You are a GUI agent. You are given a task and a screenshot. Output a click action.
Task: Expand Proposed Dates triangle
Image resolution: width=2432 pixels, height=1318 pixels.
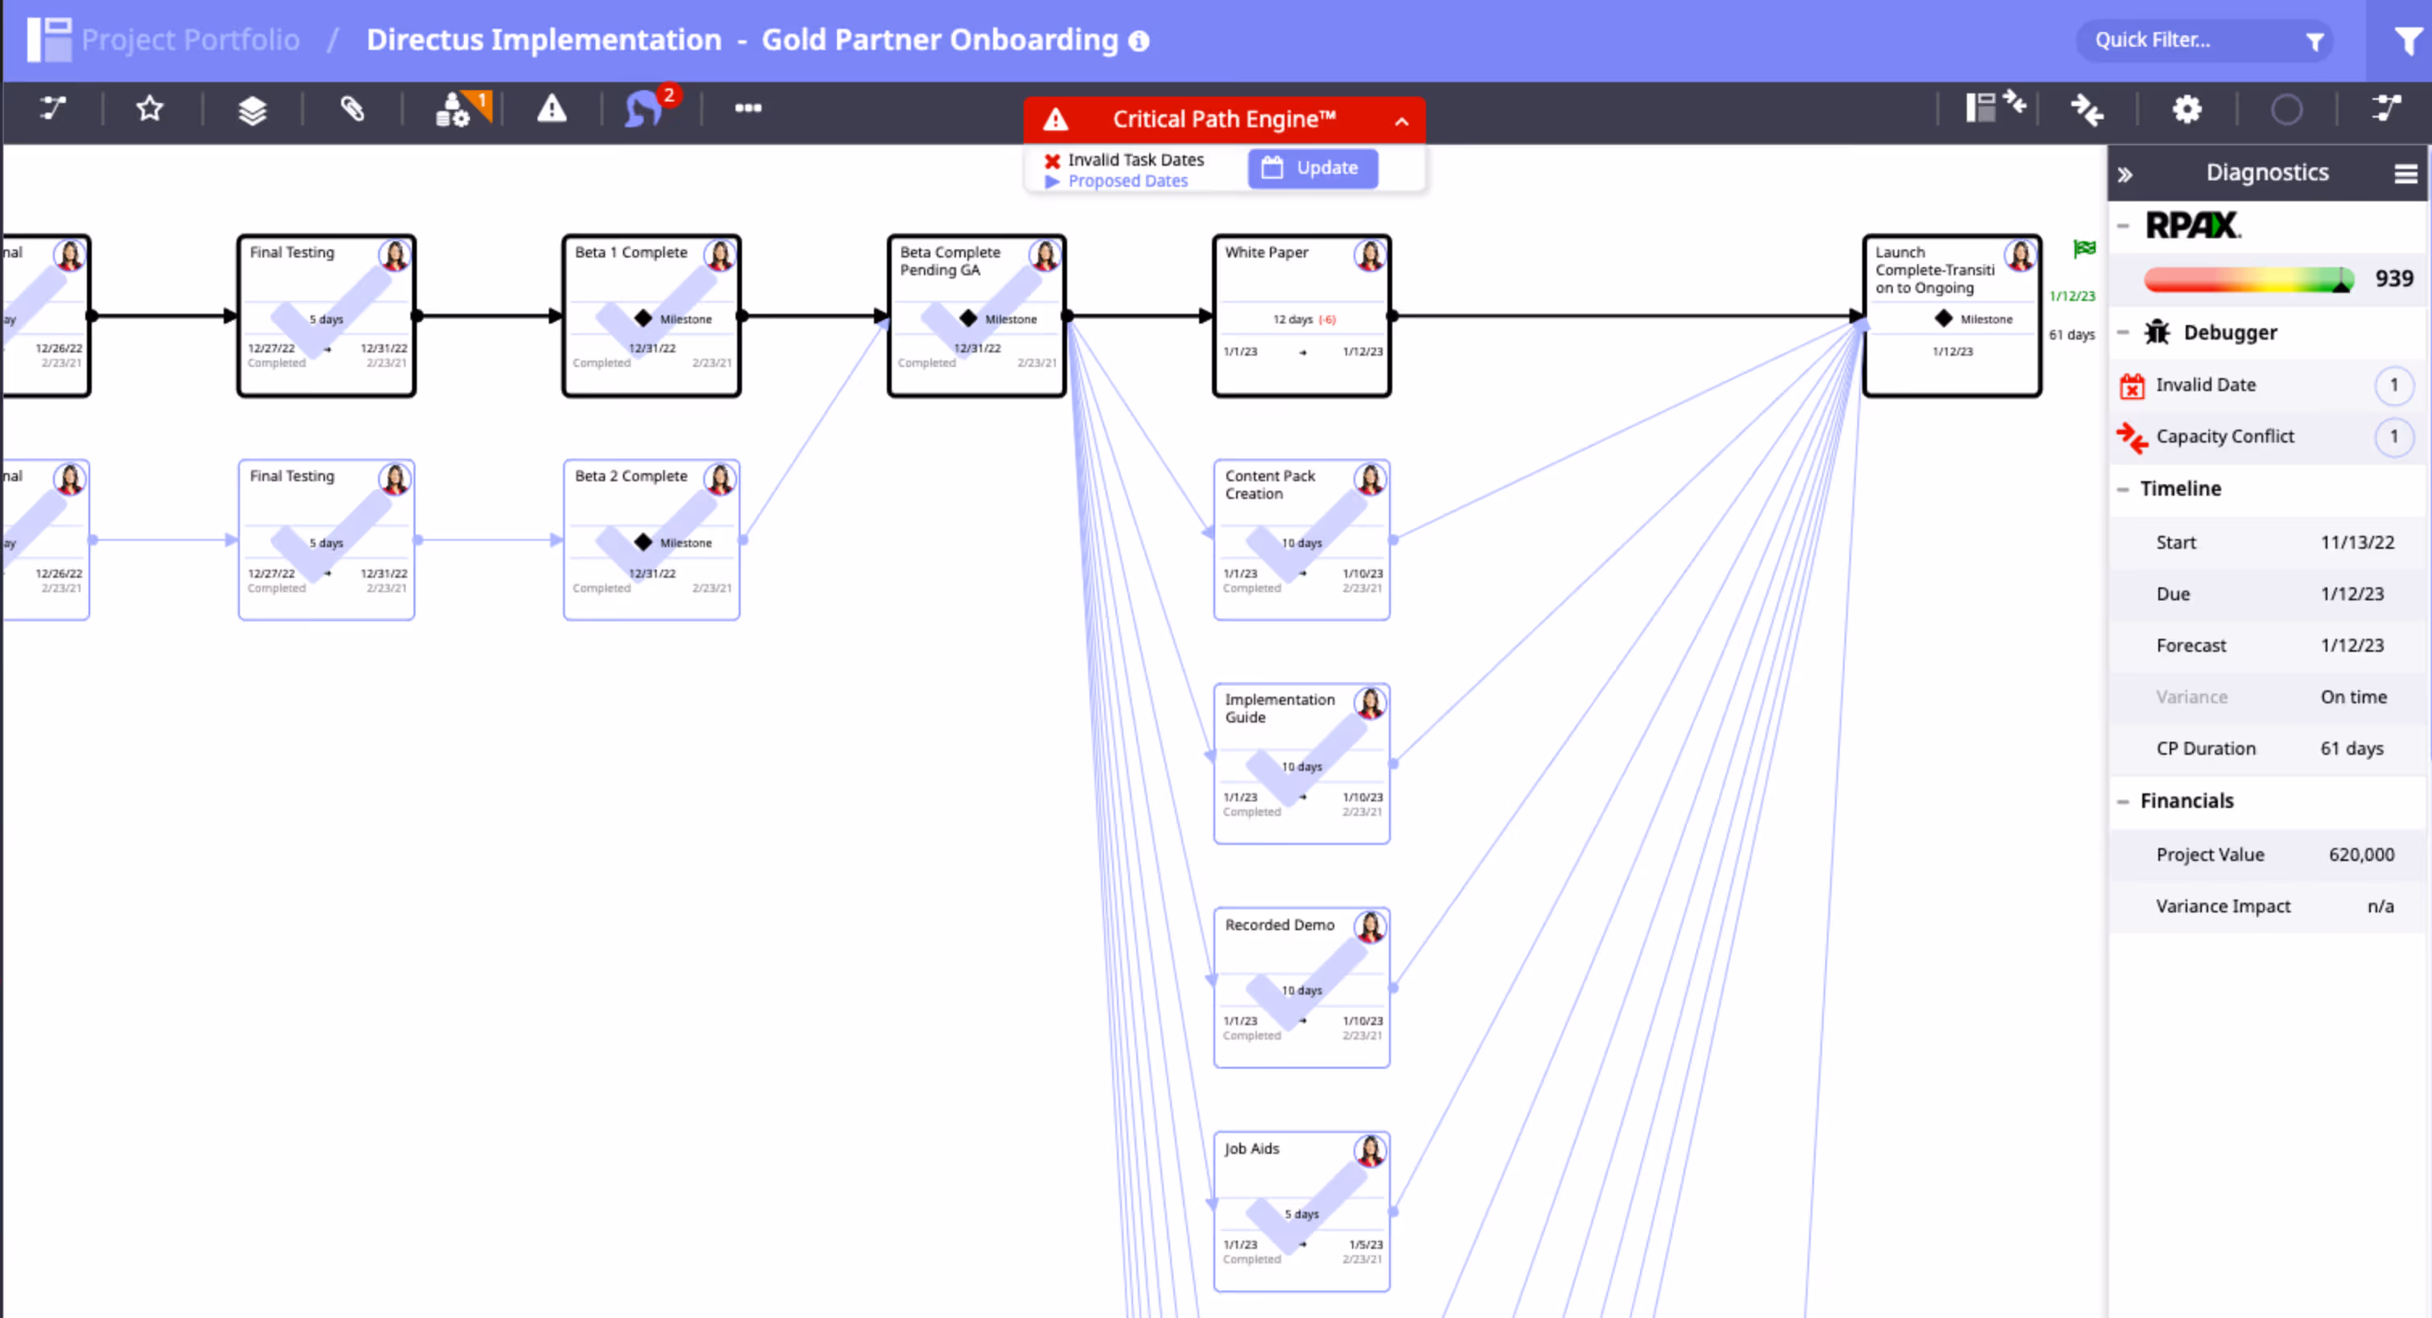[x=1053, y=181]
